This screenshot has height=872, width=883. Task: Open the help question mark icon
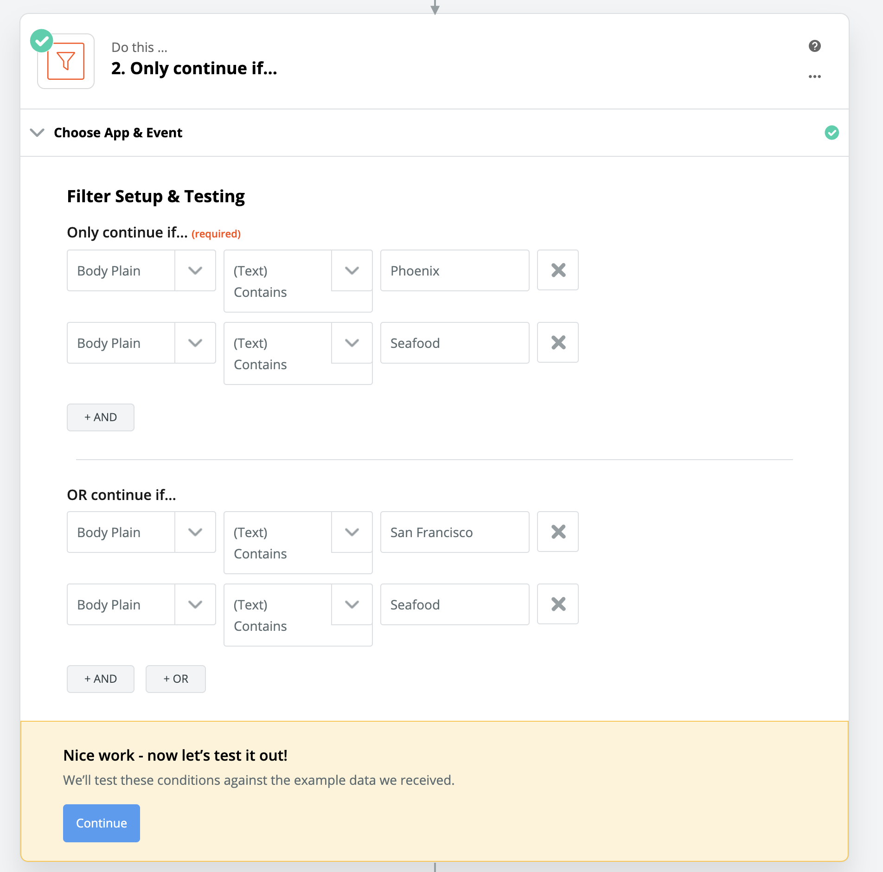tap(814, 46)
